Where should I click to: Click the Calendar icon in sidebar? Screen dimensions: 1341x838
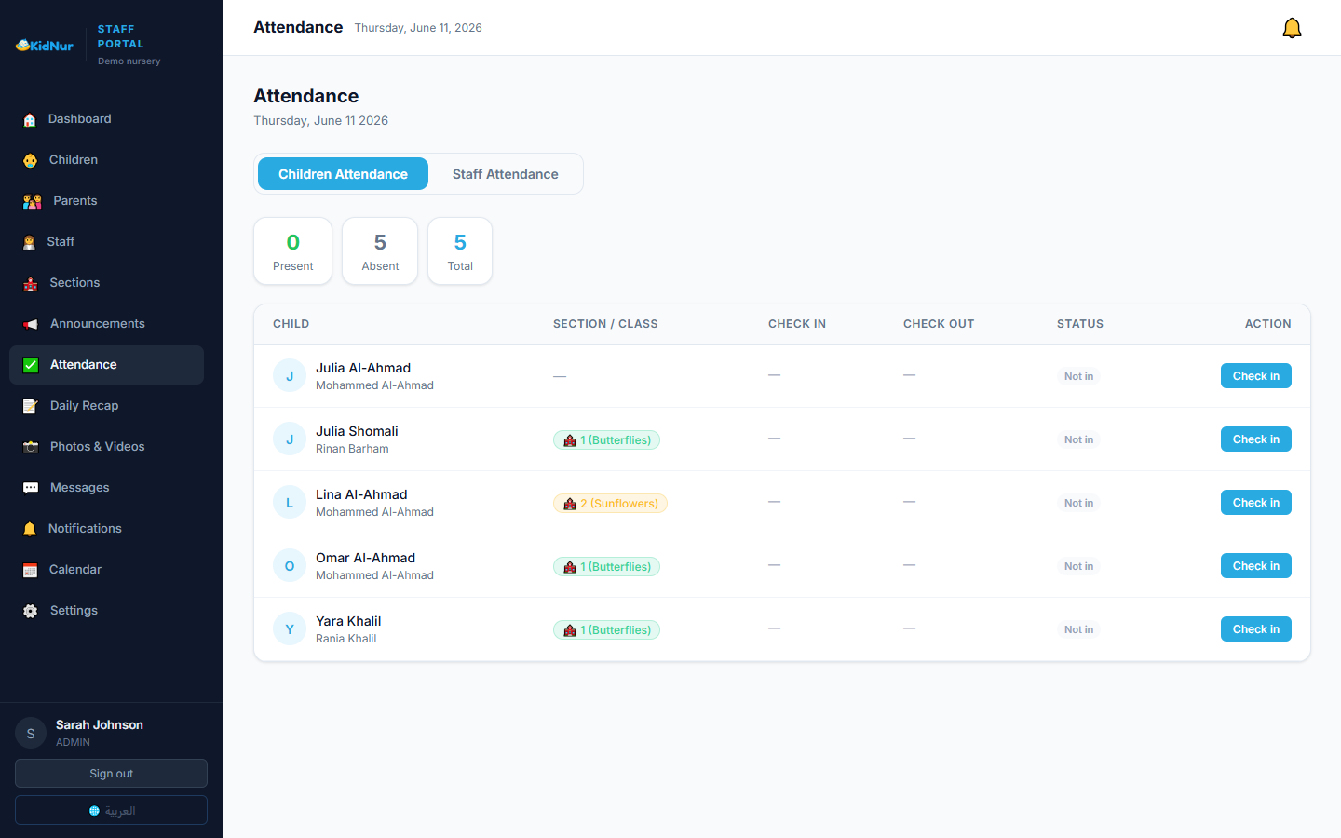coord(30,570)
